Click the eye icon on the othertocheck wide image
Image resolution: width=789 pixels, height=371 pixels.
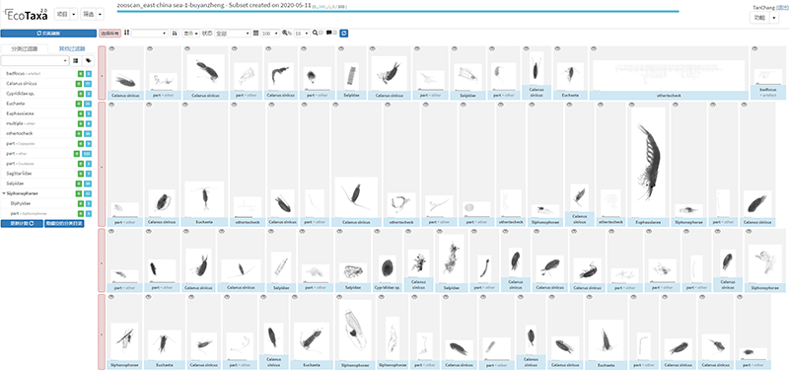595,48
